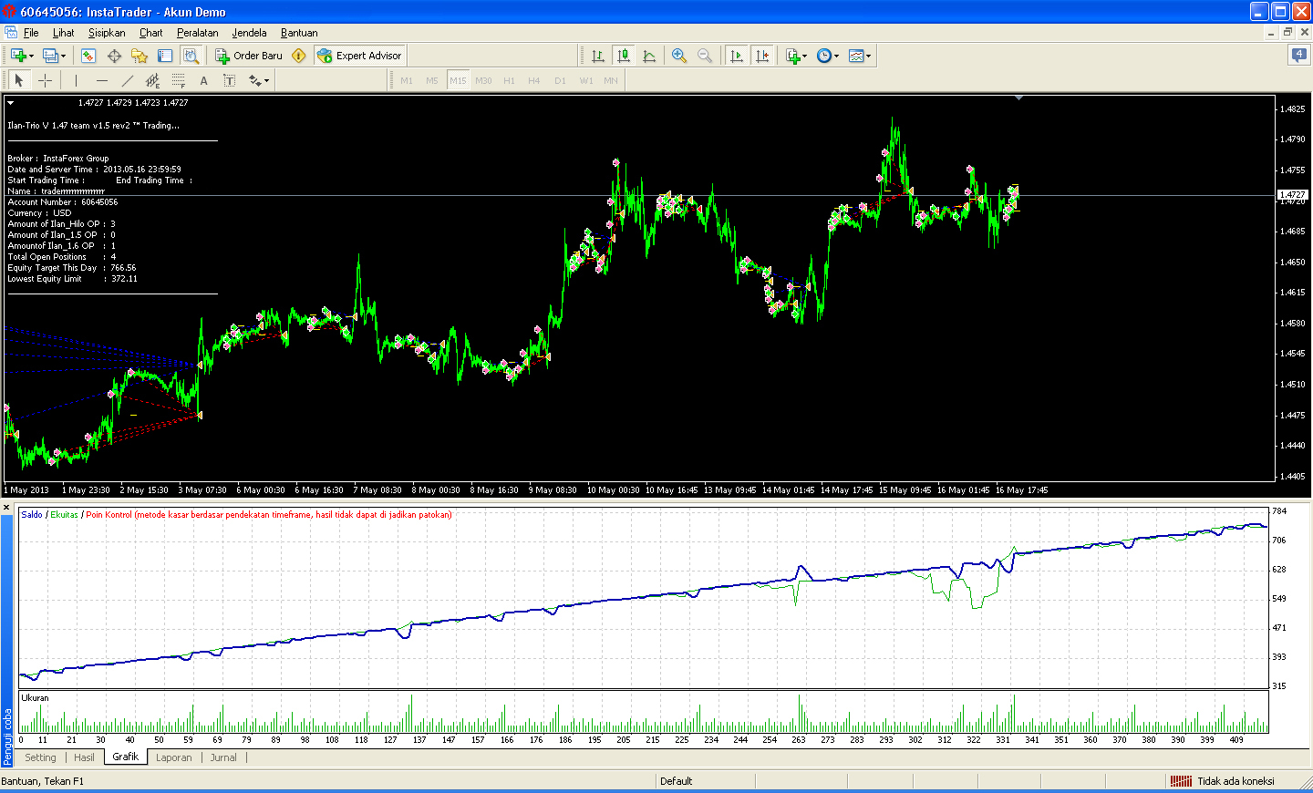This screenshot has height=793, width=1313.
Task: Zoom out of the chart
Action: tap(705, 56)
